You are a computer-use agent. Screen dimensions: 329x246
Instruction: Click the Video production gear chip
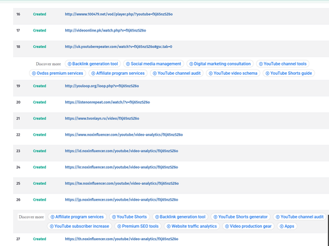[x=248, y=226]
